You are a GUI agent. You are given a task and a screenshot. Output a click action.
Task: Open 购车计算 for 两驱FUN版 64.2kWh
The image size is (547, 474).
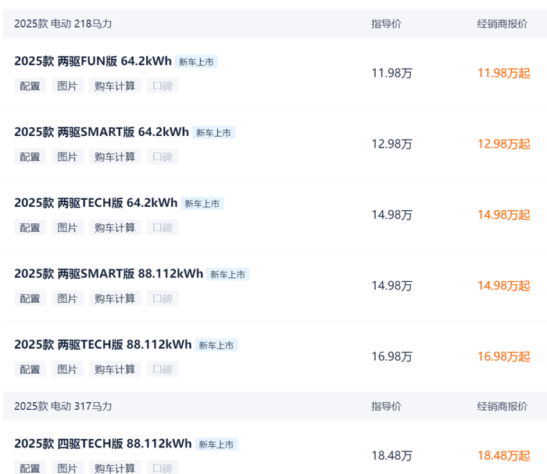pyautogui.click(x=115, y=86)
